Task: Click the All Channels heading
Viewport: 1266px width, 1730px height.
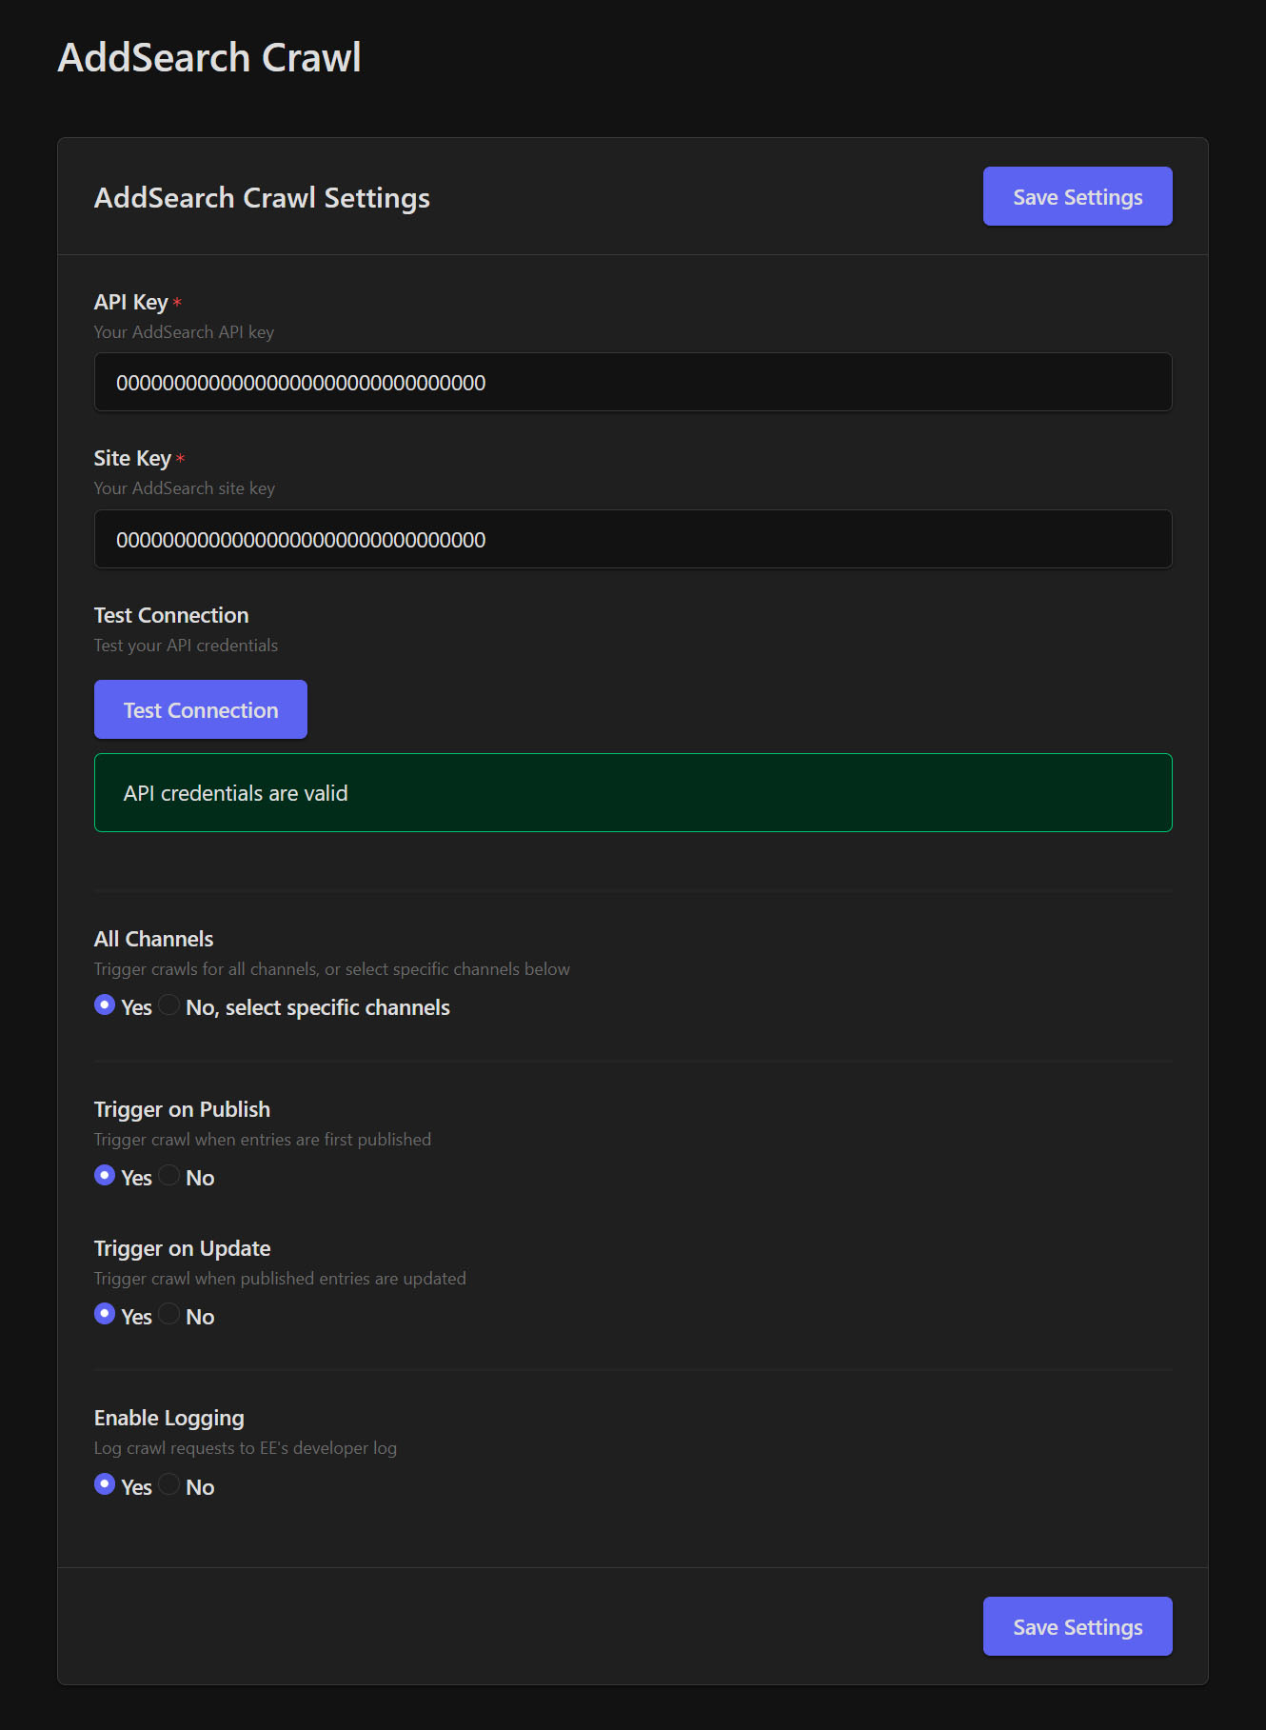Action: (153, 939)
